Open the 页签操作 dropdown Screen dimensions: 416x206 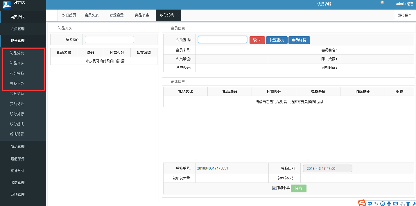pyautogui.click(x=404, y=15)
